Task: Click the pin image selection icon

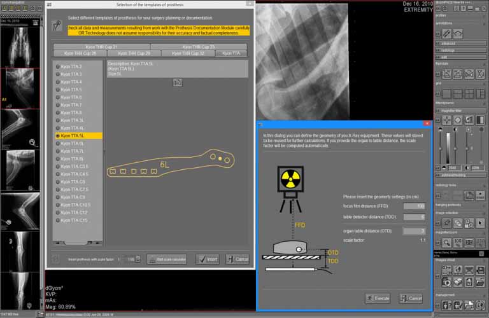Action: (x=446, y=223)
